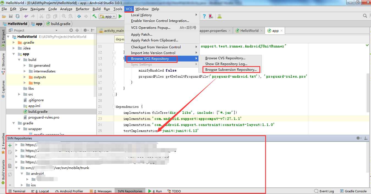Add repository with the green plus icon
This screenshot has width=371, height=194.
tap(10, 145)
